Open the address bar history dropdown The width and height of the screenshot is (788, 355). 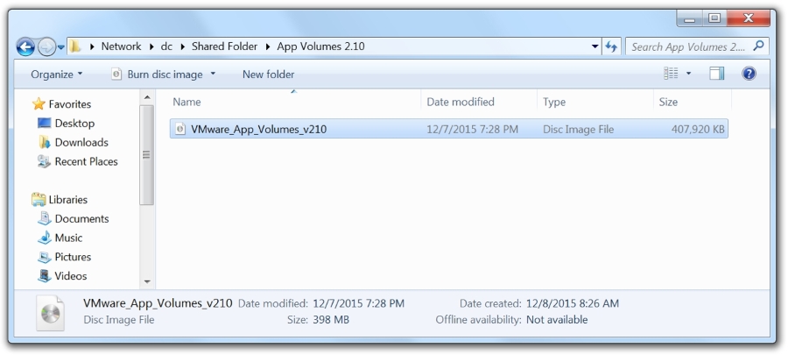pyautogui.click(x=595, y=46)
